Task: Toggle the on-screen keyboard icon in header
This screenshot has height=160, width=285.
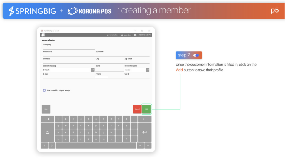Action: tap(135, 35)
